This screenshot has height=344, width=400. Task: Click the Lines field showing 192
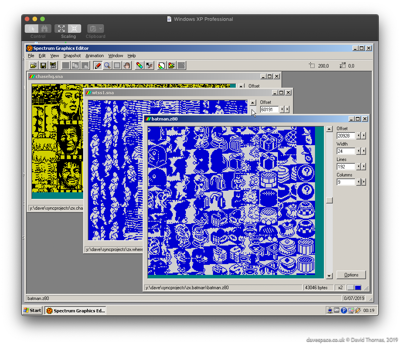(x=346, y=167)
